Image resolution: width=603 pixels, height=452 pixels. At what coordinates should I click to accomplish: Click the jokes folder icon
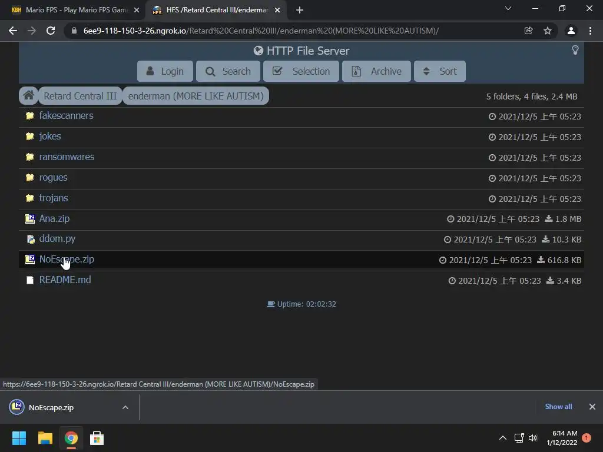(29, 137)
